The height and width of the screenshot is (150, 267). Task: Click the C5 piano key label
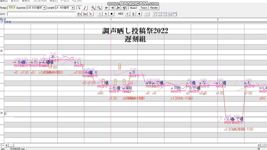coord(1,51)
